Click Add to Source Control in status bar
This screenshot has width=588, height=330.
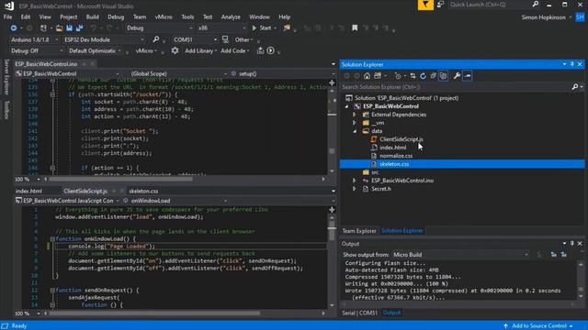pyautogui.click(x=538, y=326)
